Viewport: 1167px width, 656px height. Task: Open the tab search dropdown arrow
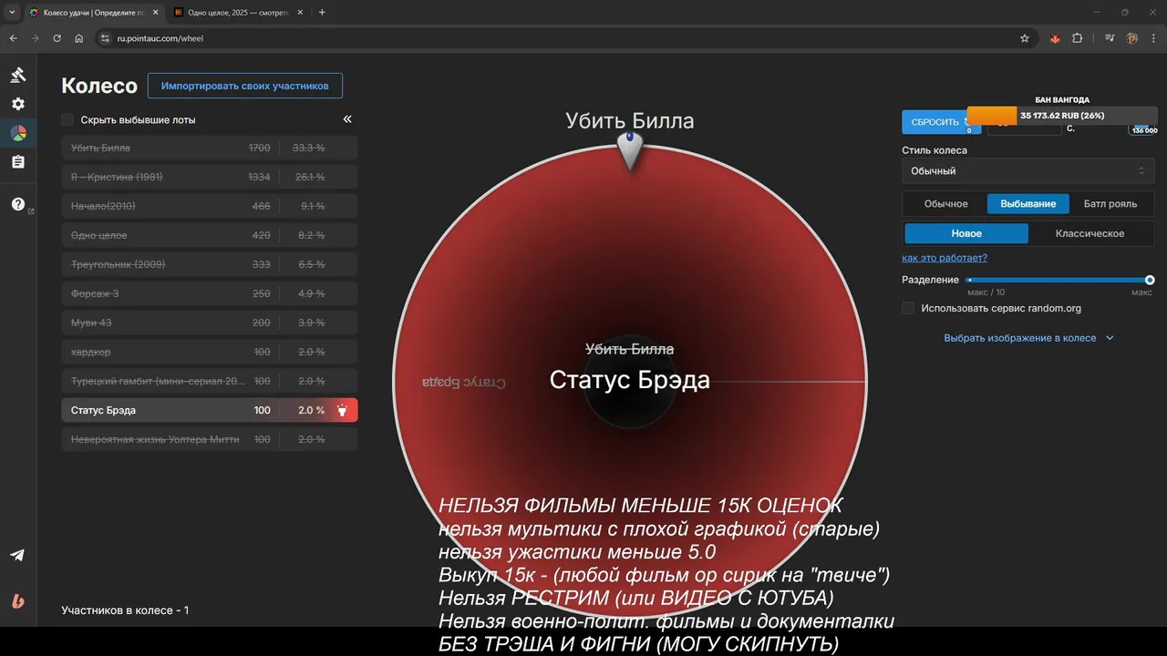pos(12,13)
